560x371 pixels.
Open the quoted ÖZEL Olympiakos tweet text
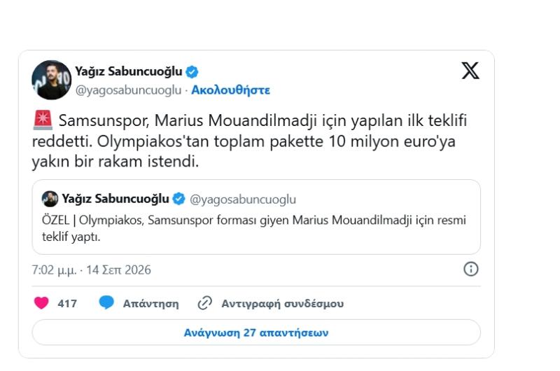[x=253, y=228]
